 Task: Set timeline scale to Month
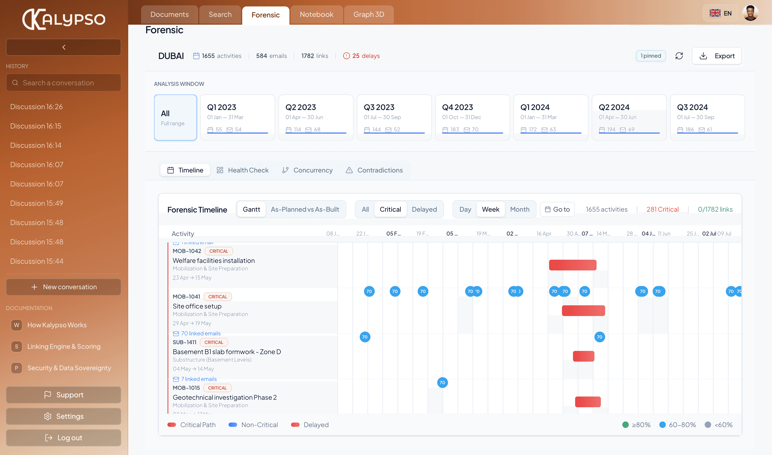pos(520,209)
